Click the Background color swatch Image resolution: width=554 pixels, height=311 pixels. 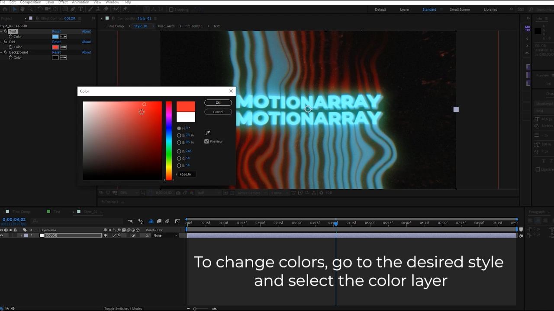[55, 57]
